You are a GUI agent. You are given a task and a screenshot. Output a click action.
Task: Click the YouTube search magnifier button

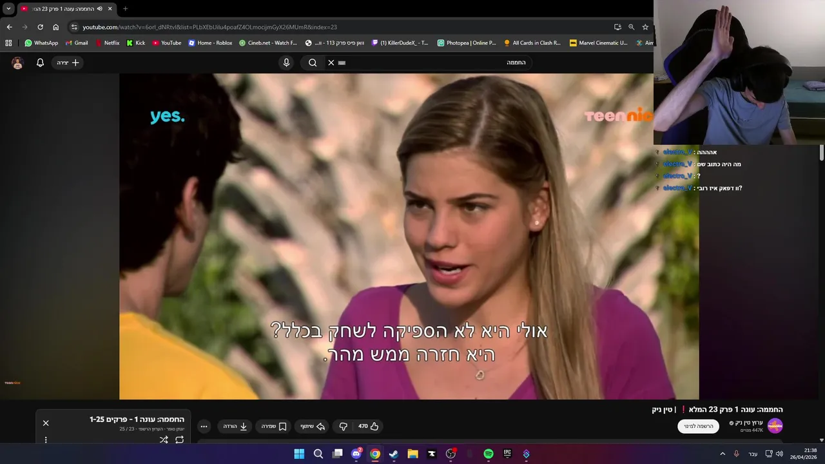[313, 63]
